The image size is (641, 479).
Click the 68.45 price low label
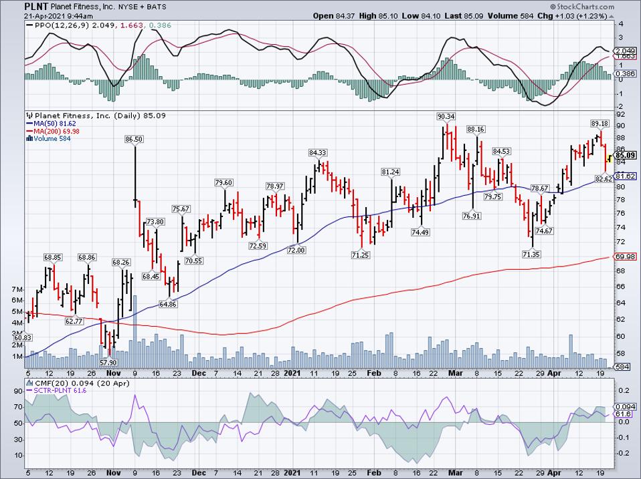point(151,276)
